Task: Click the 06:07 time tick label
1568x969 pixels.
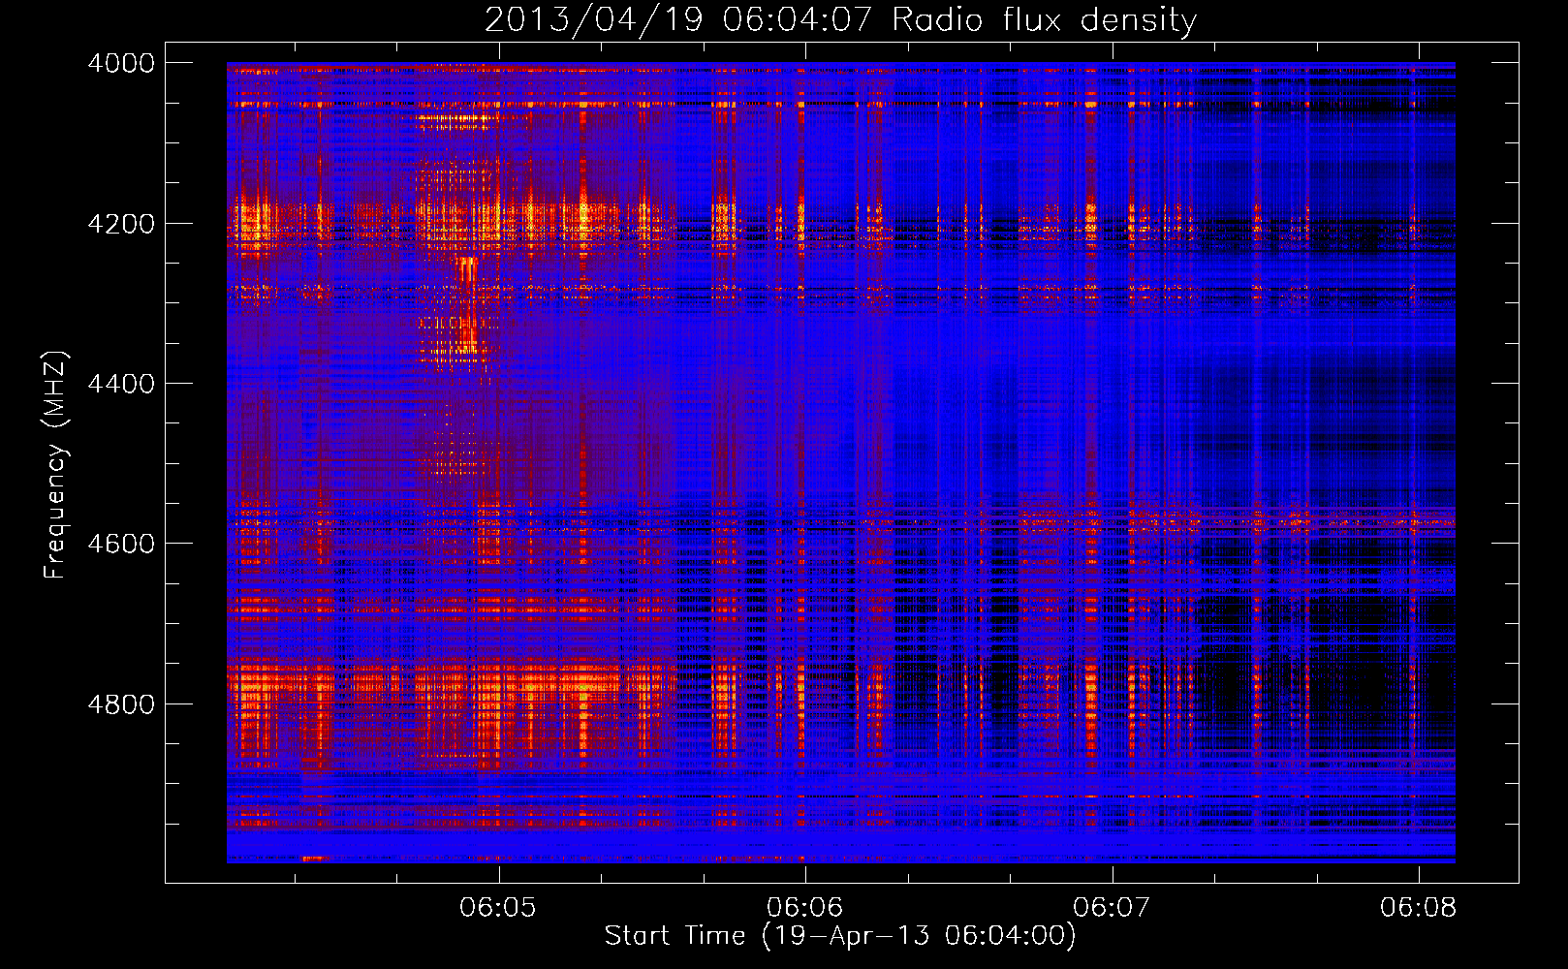Action: click(x=1112, y=907)
